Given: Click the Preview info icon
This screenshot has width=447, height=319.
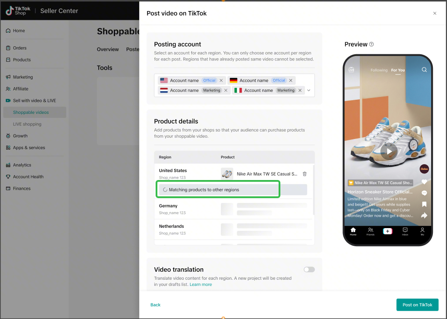Looking at the screenshot, I should pos(372,44).
